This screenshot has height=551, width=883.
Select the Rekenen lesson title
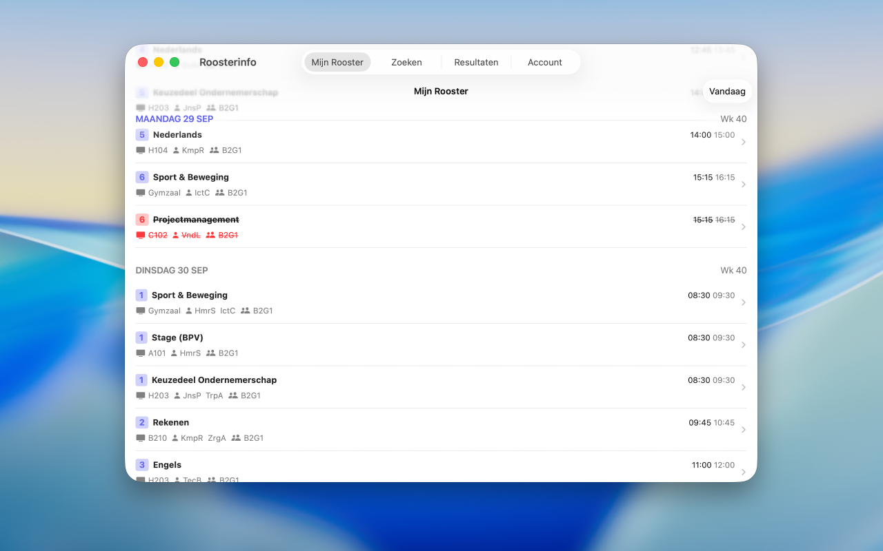(171, 422)
